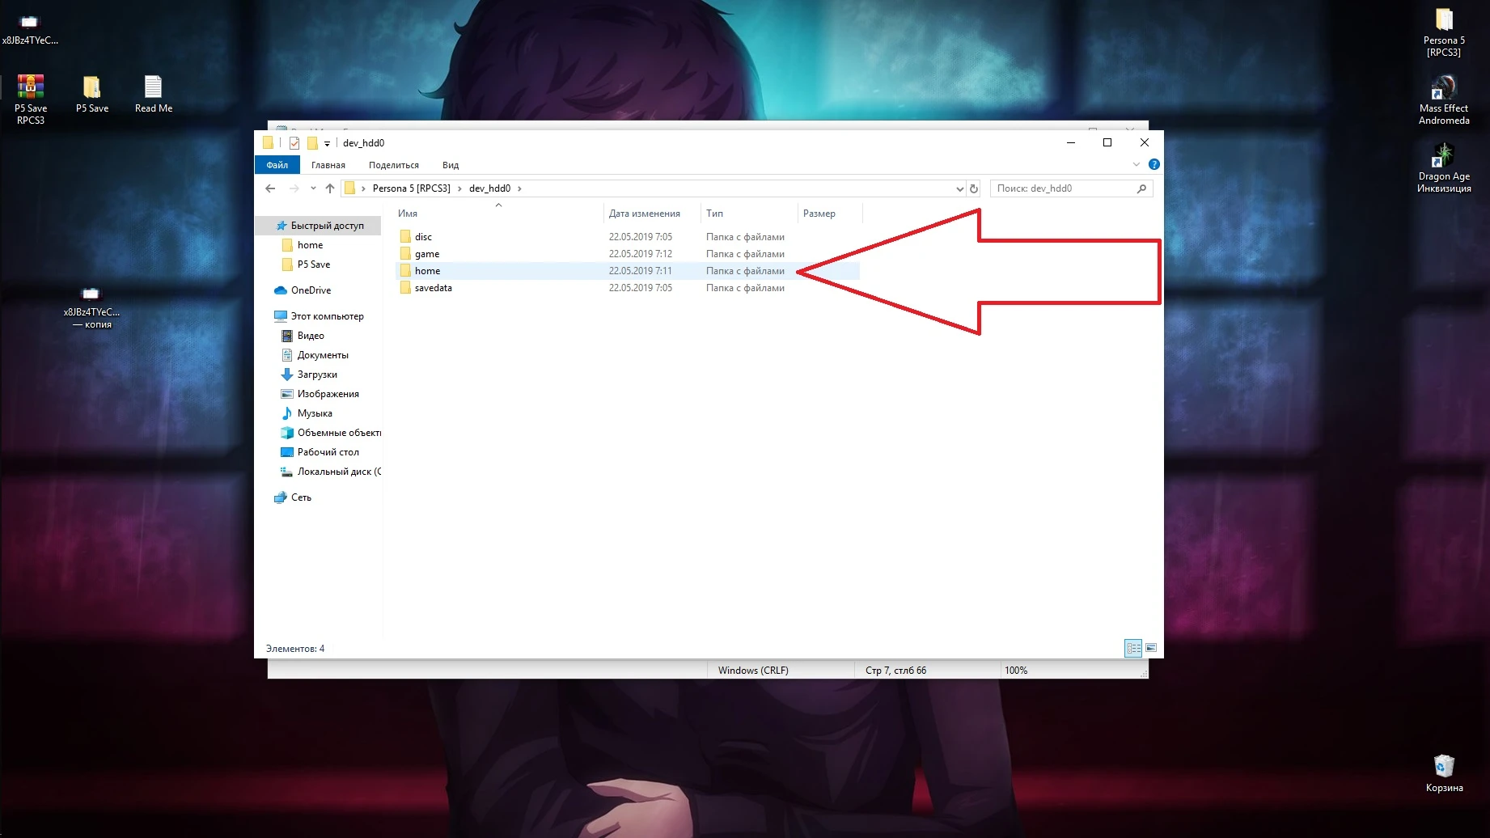Refresh the dev_hdd0 folder view
Image resolution: width=1490 pixels, height=838 pixels.
coord(974,188)
